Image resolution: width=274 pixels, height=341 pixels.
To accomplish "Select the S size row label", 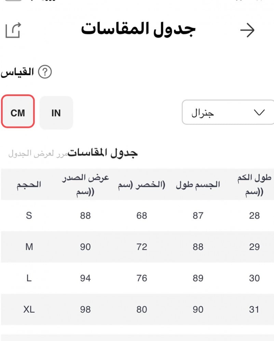I will pyautogui.click(x=29, y=216).
